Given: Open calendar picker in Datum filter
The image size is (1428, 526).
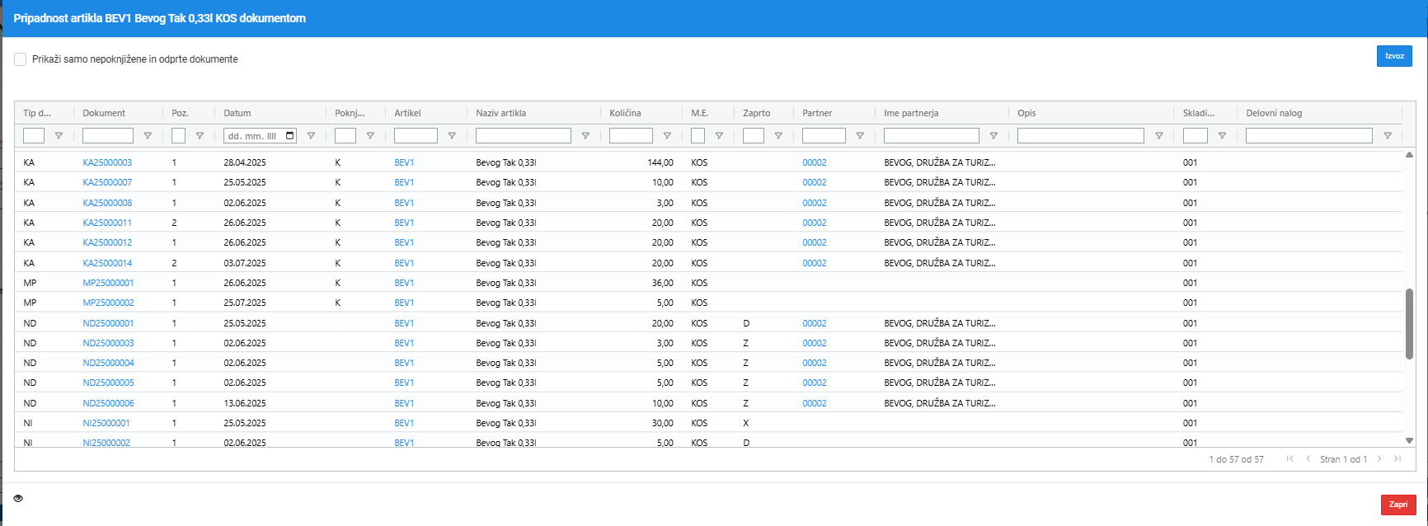Looking at the screenshot, I should pos(289,136).
